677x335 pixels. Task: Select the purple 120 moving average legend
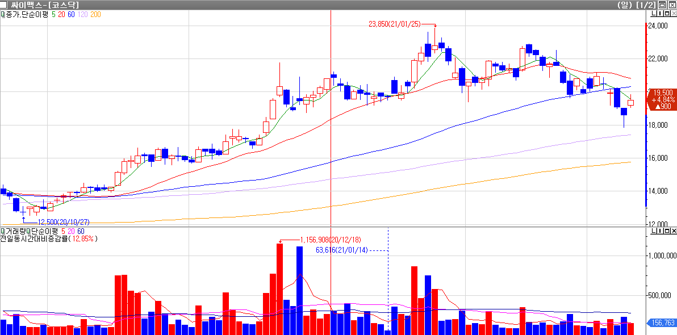(x=83, y=14)
